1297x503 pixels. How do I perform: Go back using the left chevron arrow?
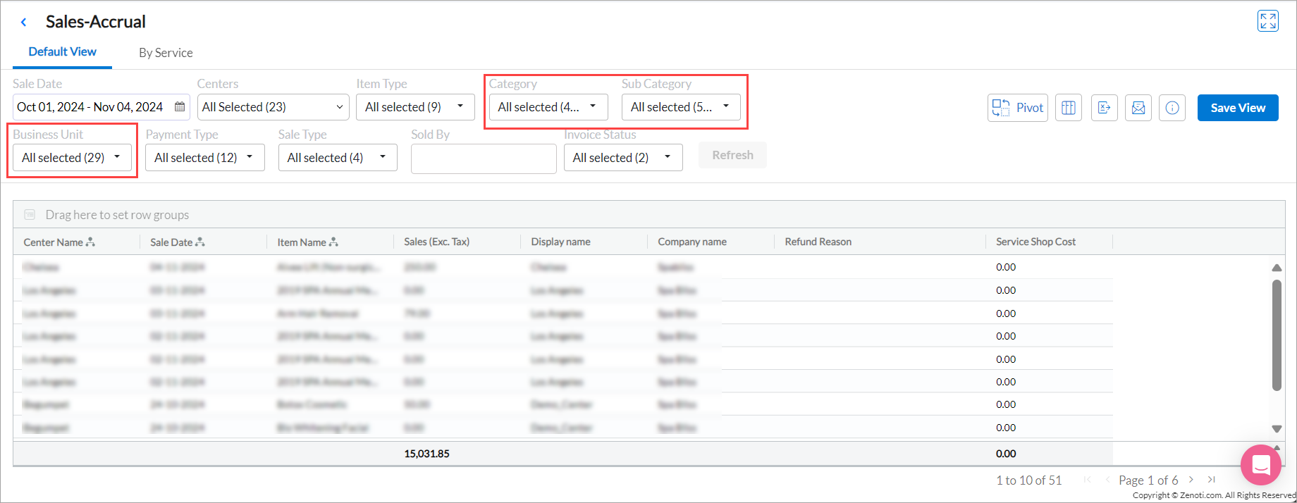click(x=24, y=22)
